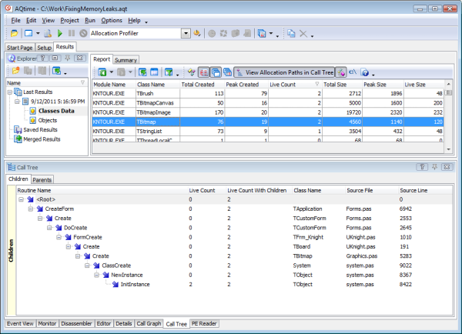The image size is (462, 334).
Task: Click the Report filter funnel icon
Action: click(x=169, y=72)
